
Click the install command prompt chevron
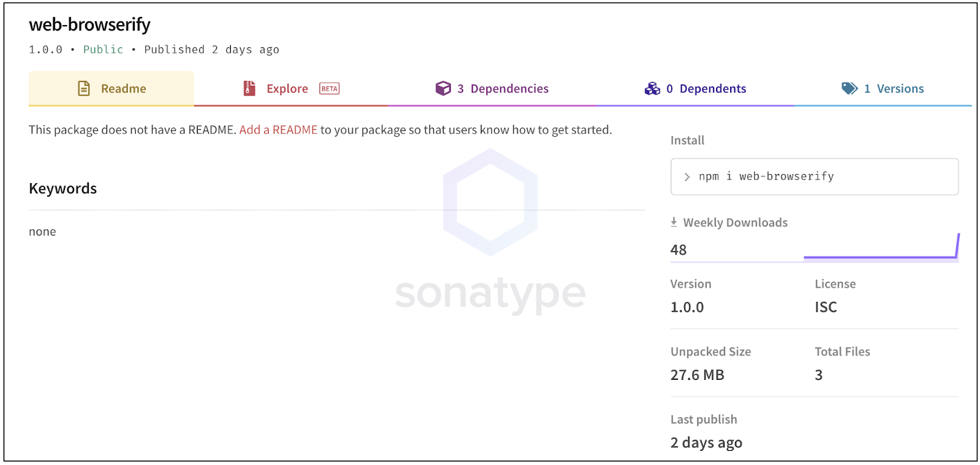687,177
